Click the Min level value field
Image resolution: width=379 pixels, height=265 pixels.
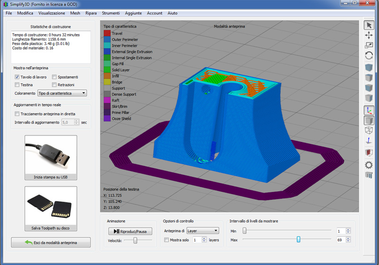click(x=341, y=231)
